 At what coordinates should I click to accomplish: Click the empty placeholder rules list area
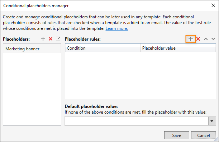tap(141, 75)
